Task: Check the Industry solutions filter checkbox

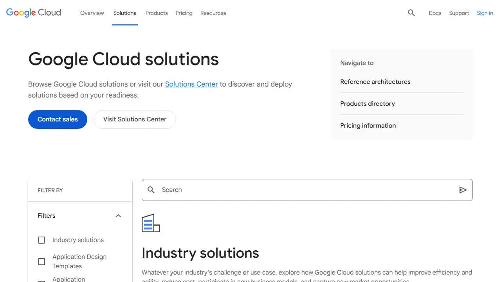Action: click(x=41, y=240)
